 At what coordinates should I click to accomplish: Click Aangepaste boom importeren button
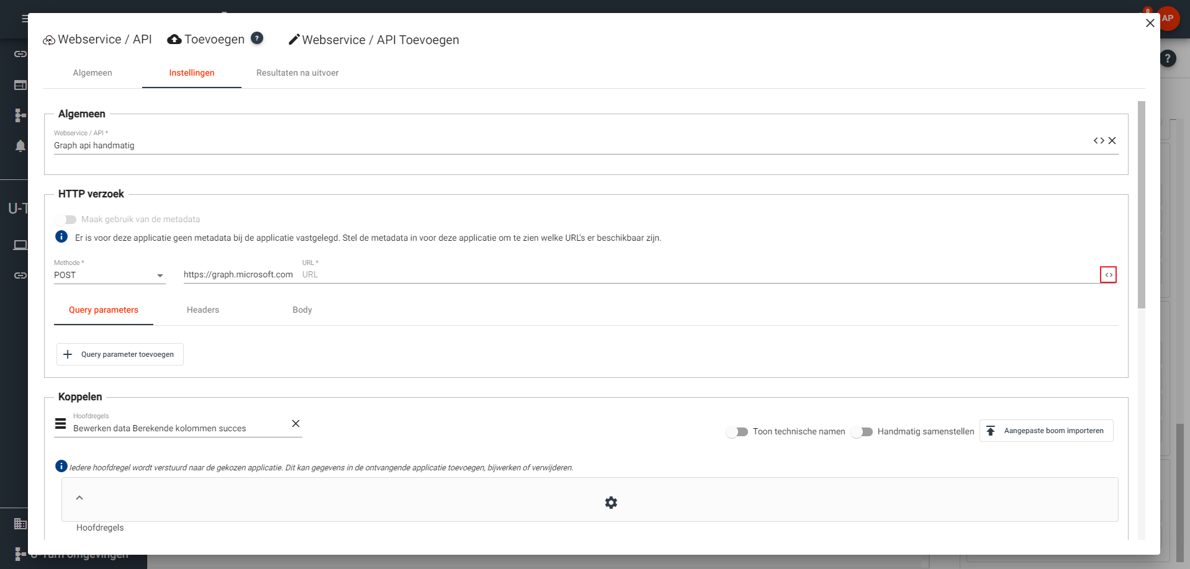(1046, 431)
